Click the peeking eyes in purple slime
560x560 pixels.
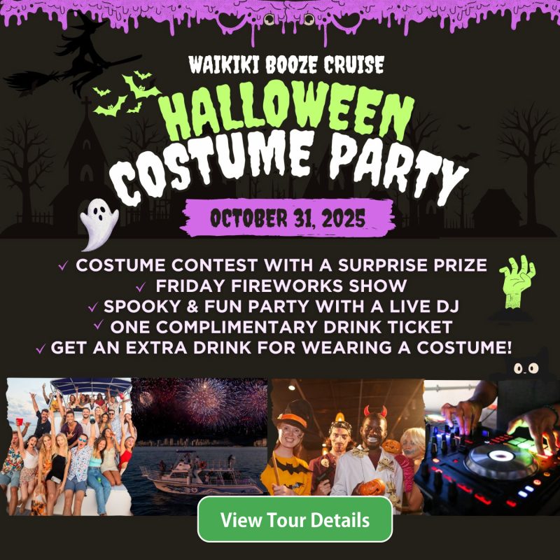pyautogui.click(x=288, y=19)
